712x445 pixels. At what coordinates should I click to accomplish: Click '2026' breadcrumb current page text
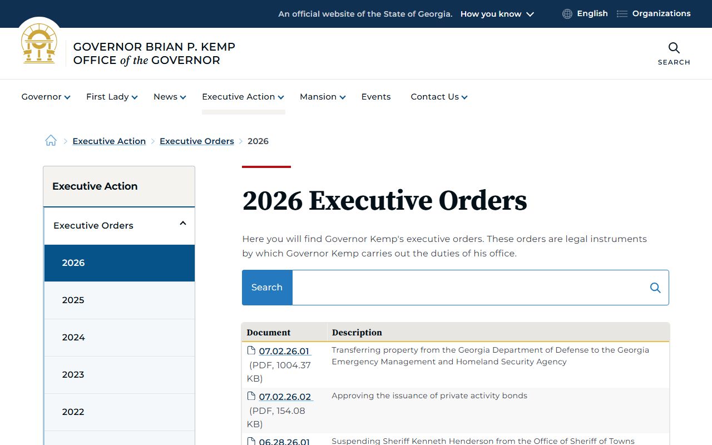(258, 141)
